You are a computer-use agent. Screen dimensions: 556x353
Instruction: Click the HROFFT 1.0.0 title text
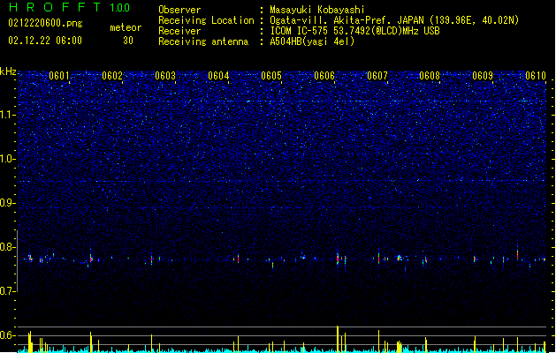(x=70, y=7)
